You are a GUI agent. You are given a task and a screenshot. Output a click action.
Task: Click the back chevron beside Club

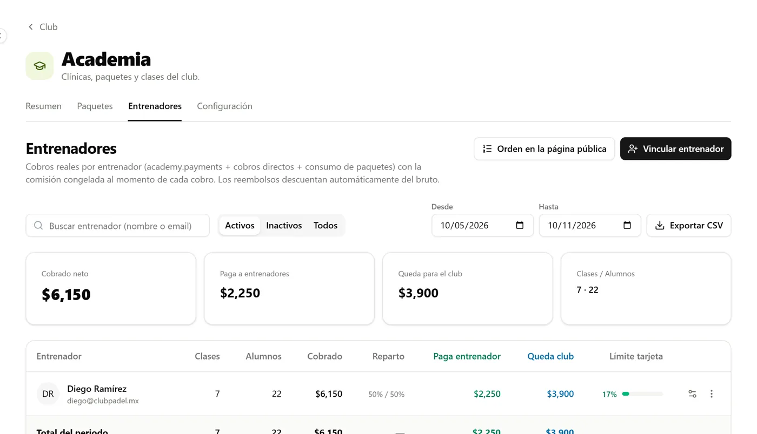click(31, 27)
